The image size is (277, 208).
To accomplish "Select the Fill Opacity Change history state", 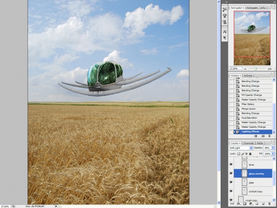I will coord(252,95).
